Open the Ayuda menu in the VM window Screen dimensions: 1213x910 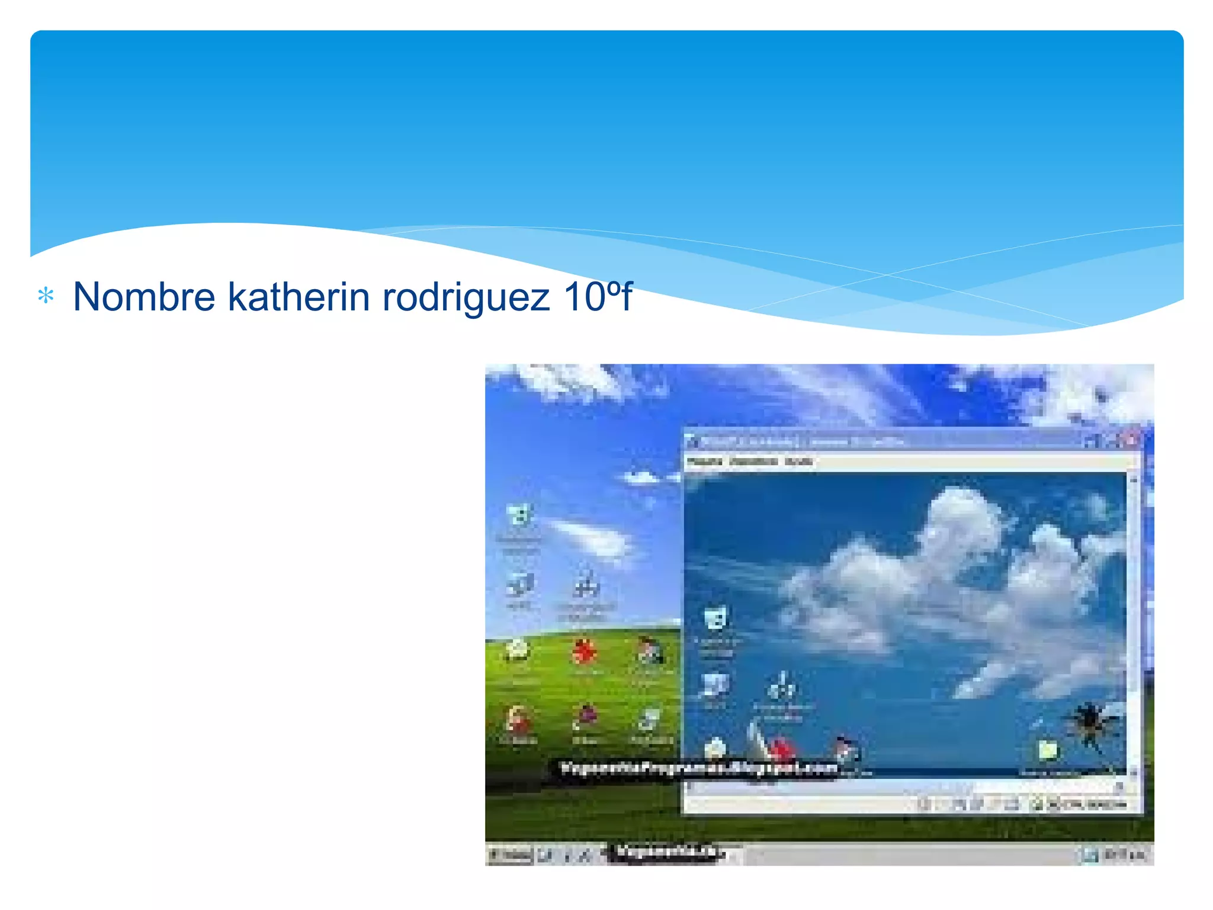[798, 462]
